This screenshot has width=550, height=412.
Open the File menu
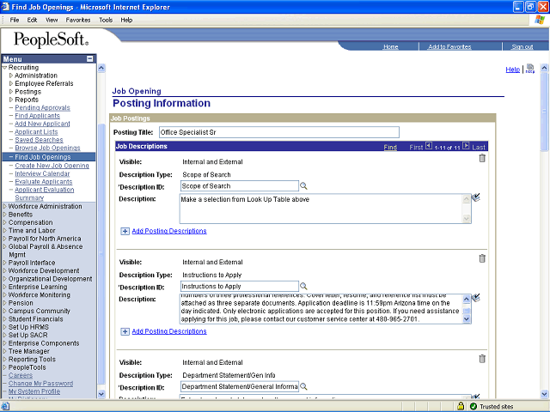click(x=15, y=20)
